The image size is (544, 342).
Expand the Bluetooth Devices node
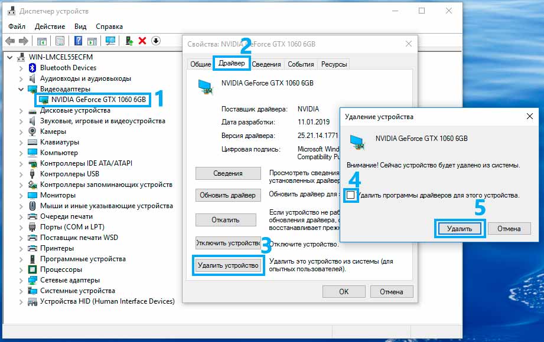coord(21,68)
